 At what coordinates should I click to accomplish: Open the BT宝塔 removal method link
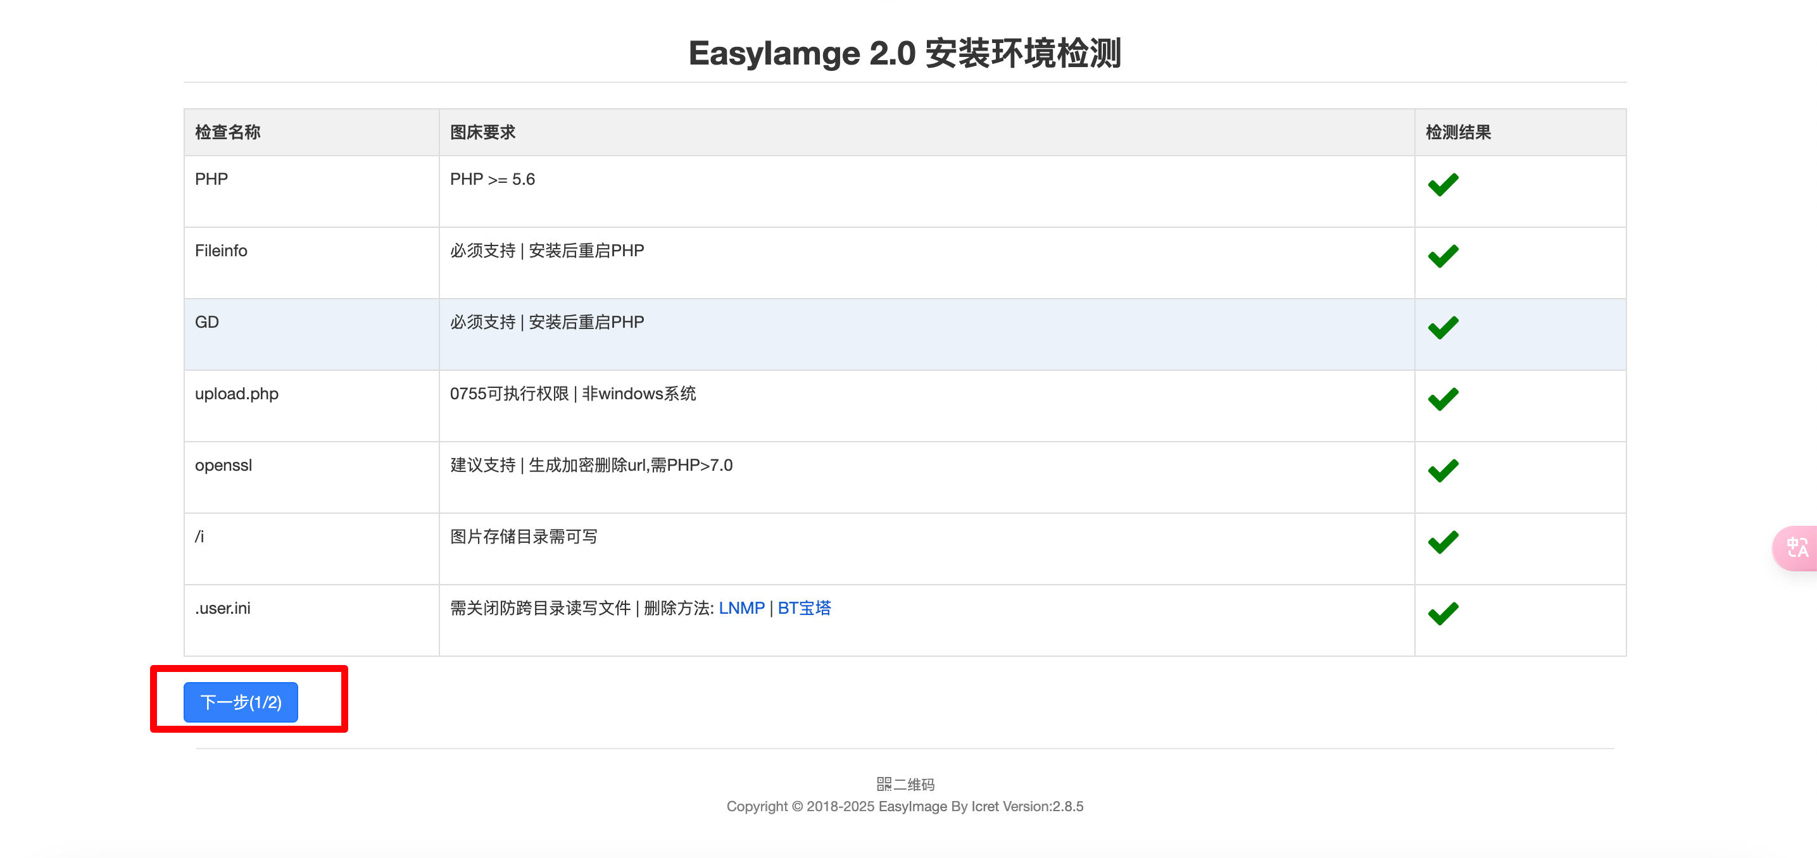coord(804,607)
